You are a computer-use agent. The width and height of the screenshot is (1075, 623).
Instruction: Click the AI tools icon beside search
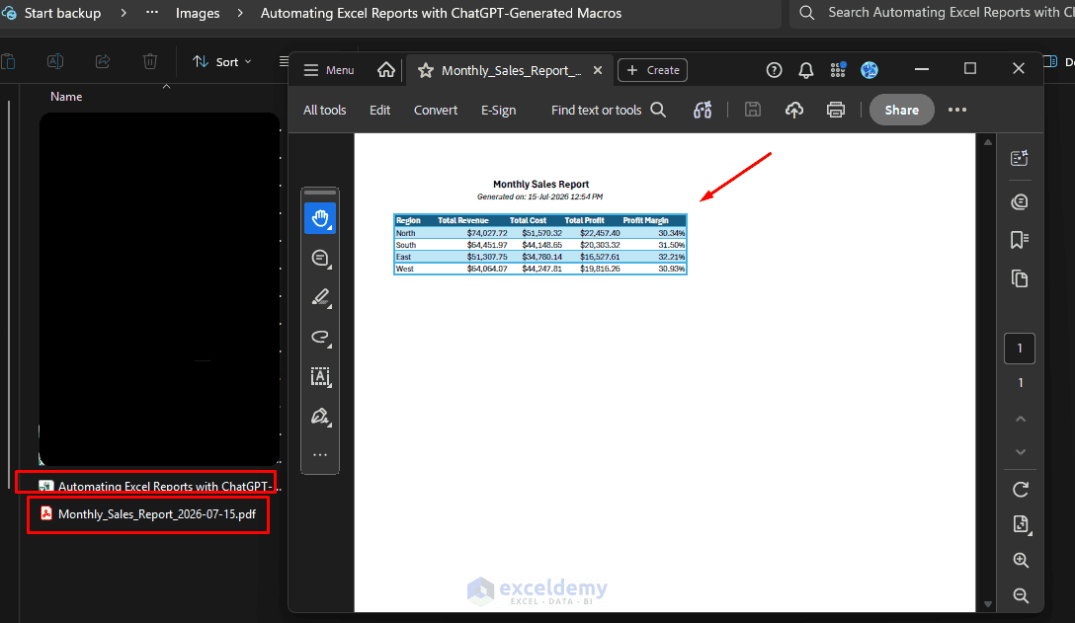click(x=703, y=110)
